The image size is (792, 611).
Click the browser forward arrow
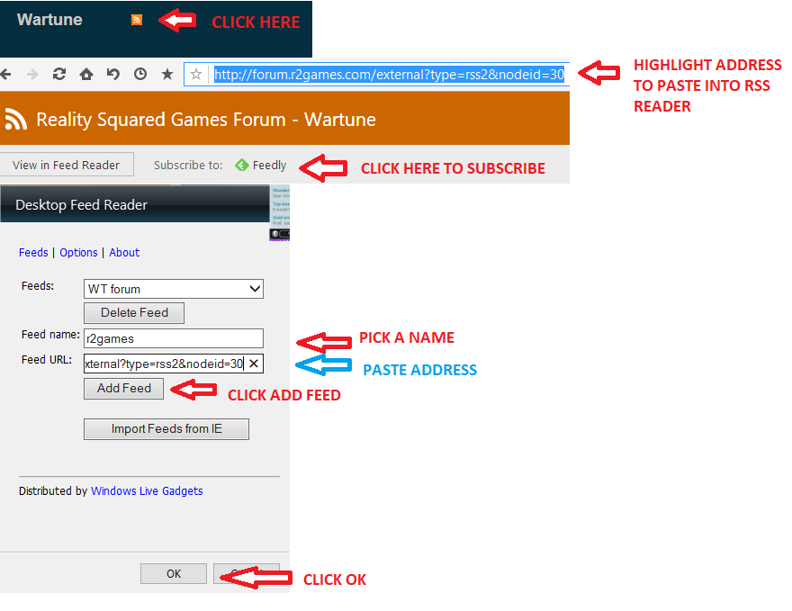coord(32,75)
